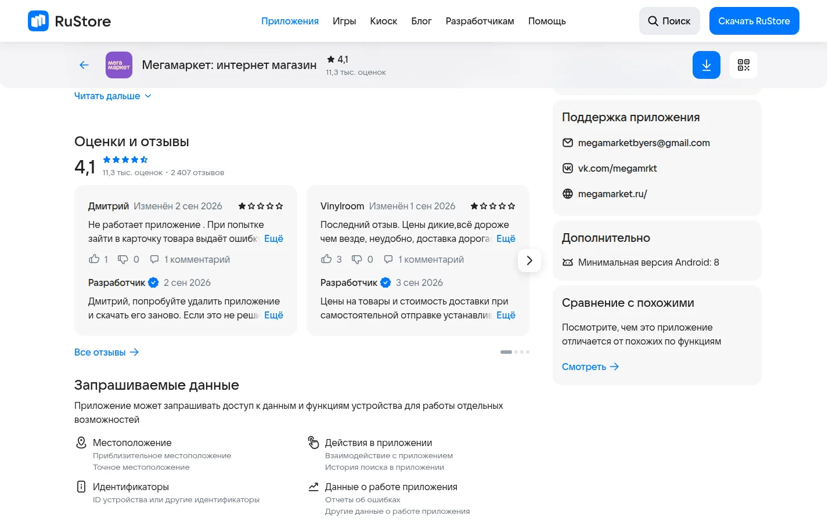The height and width of the screenshot is (522, 836).
Task: Open Разработчикам in top navigation
Action: pyautogui.click(x=480, y=21)
